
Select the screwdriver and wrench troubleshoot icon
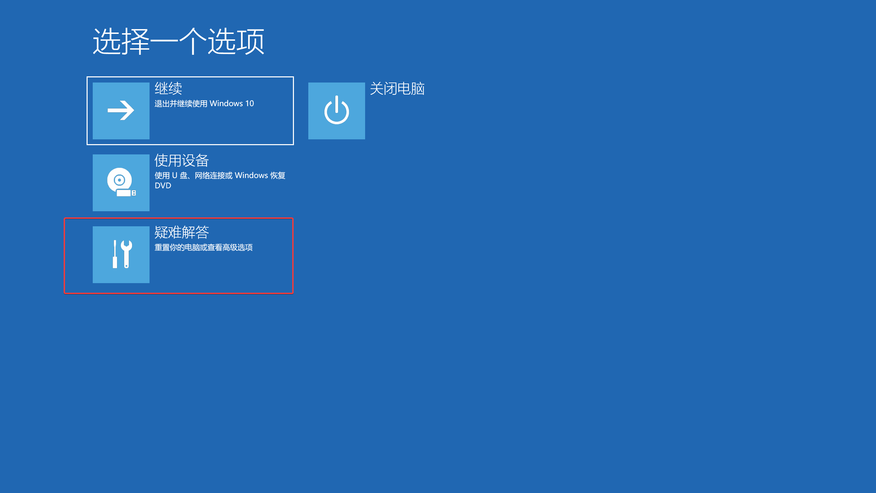(121, 255)
